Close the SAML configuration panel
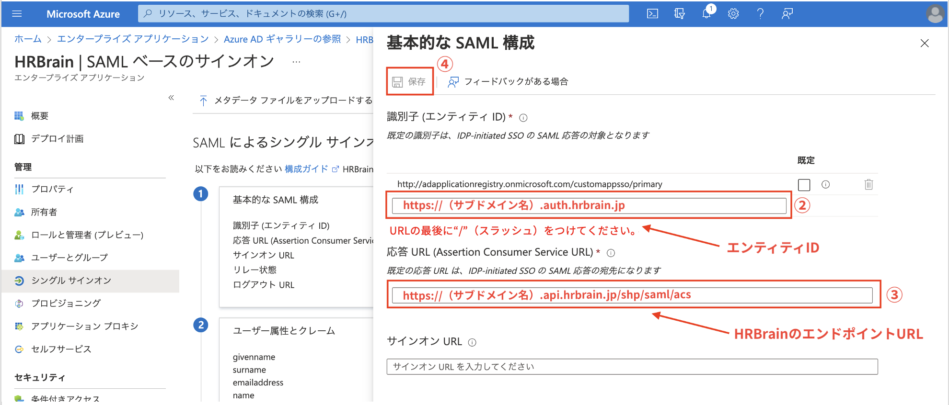The height and width of the screenshot is (405, 949). [x=925, y=43]
